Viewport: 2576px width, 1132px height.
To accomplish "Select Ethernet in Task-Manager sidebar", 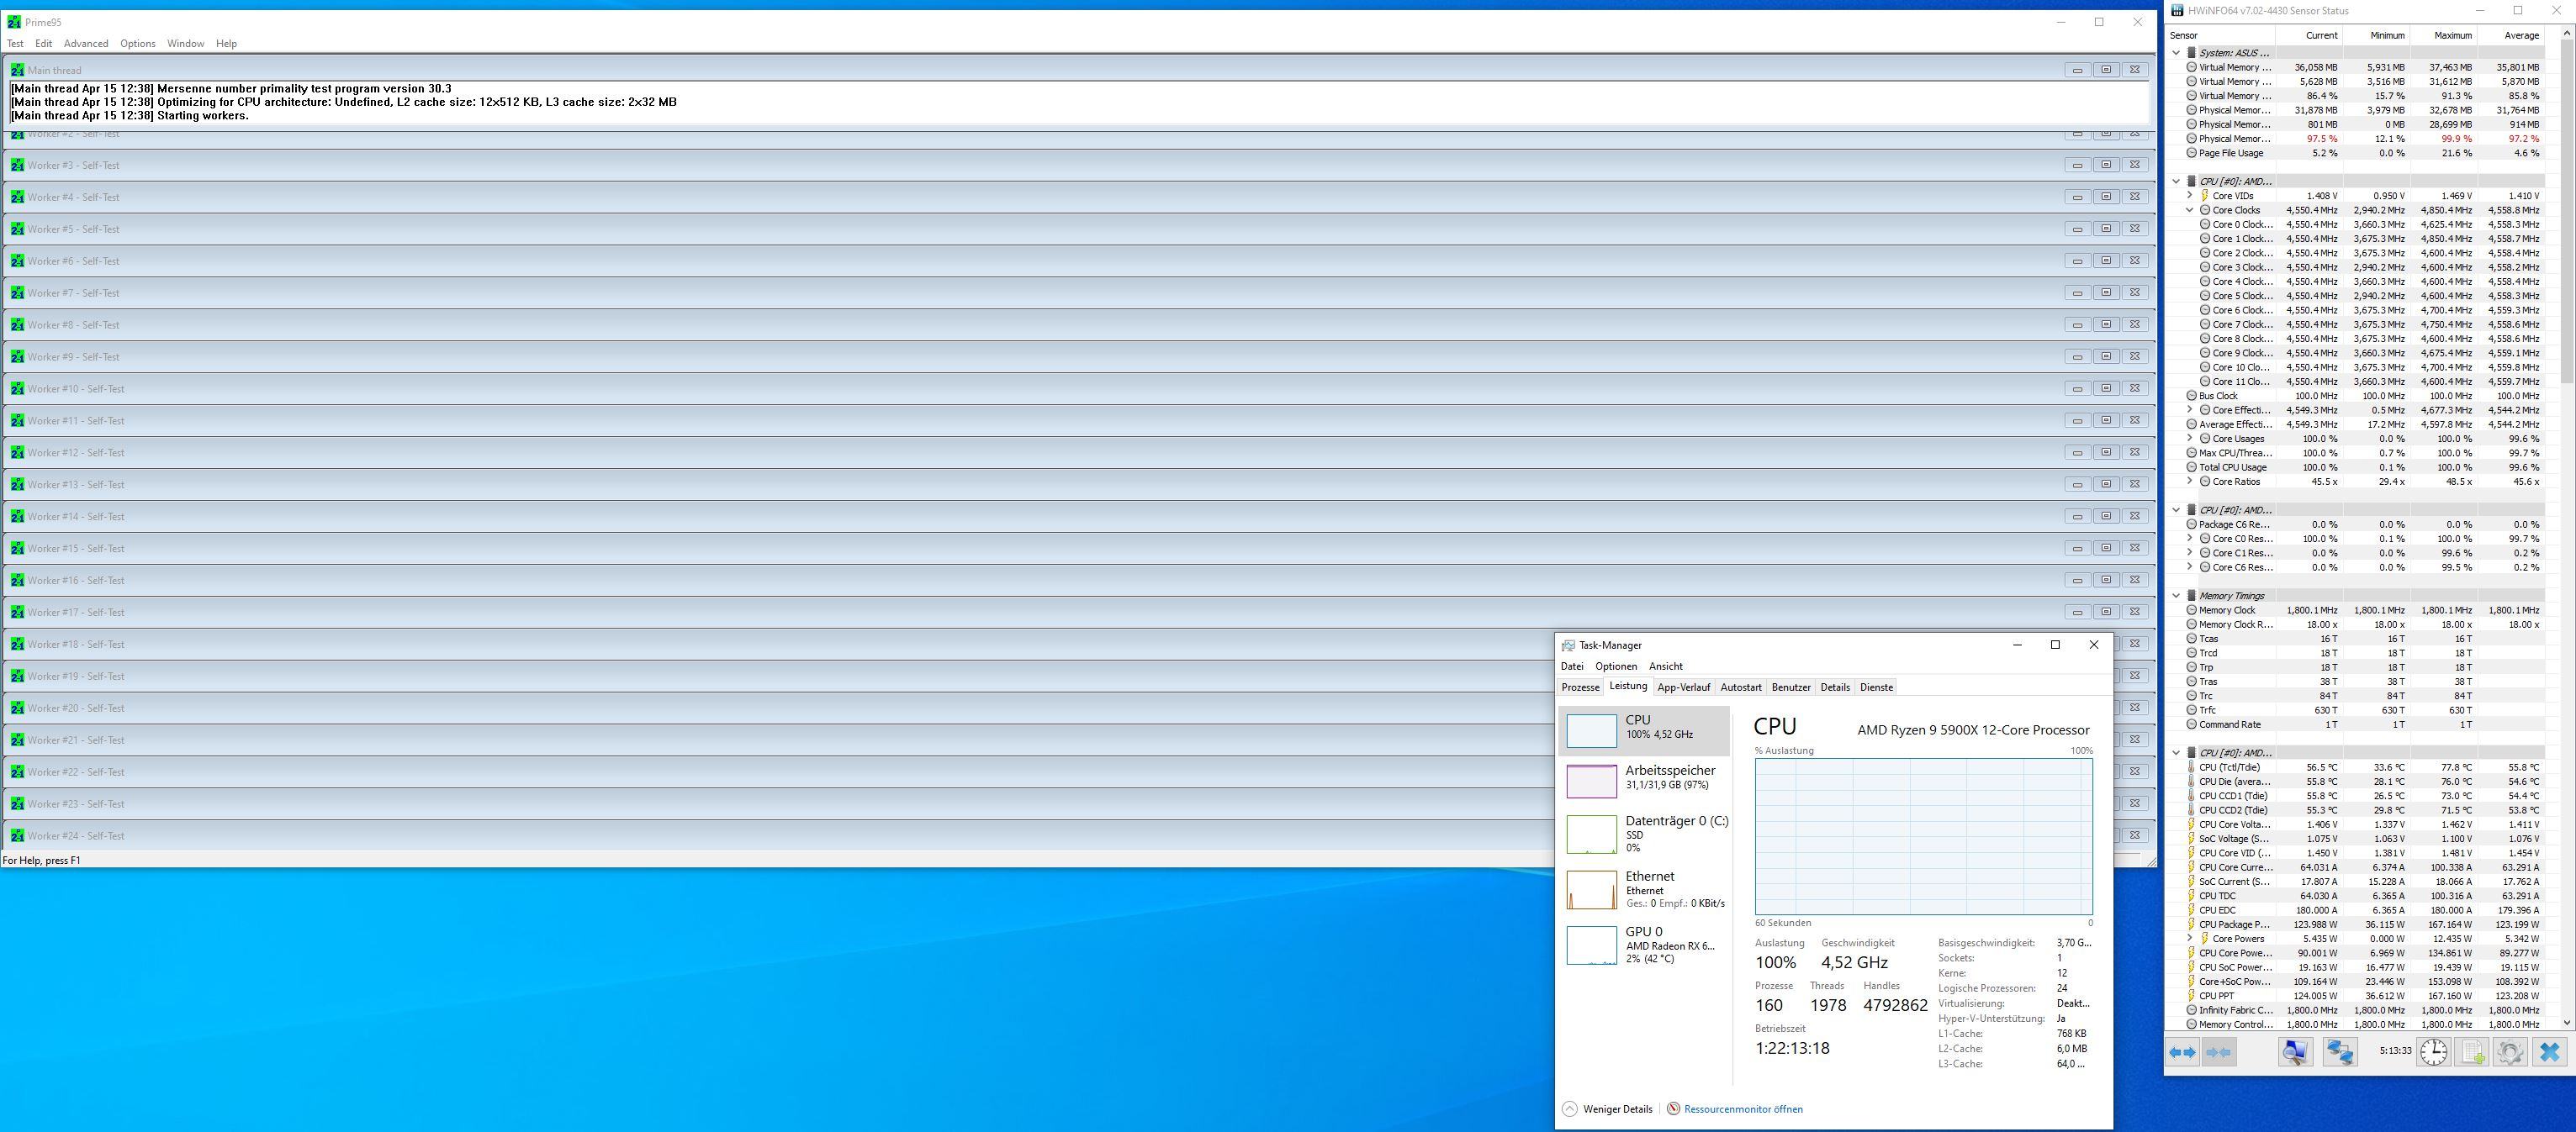I will point(1644,889).
